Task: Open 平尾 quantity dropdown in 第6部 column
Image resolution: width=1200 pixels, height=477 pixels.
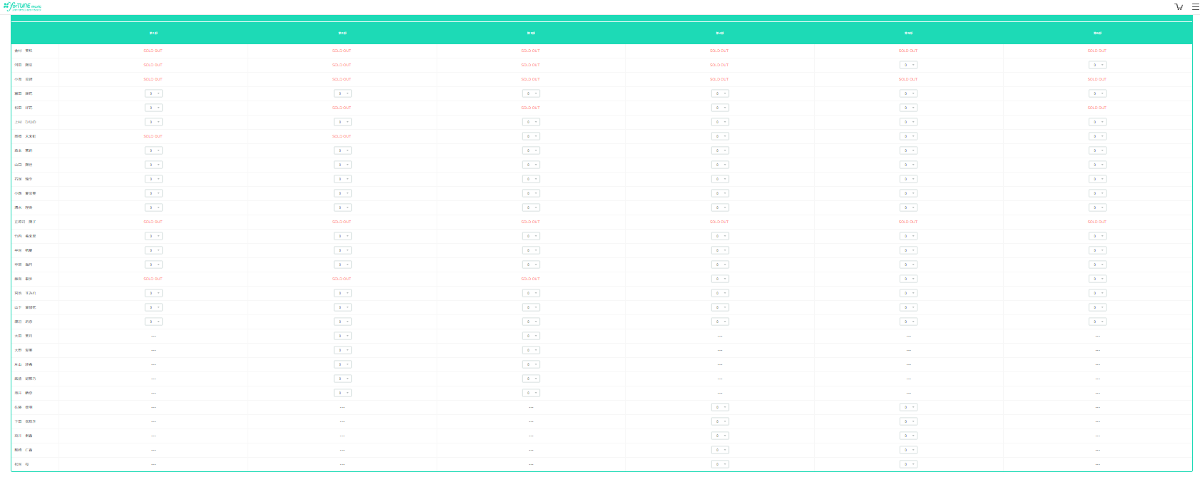Action: click(x=1097, y=250)
